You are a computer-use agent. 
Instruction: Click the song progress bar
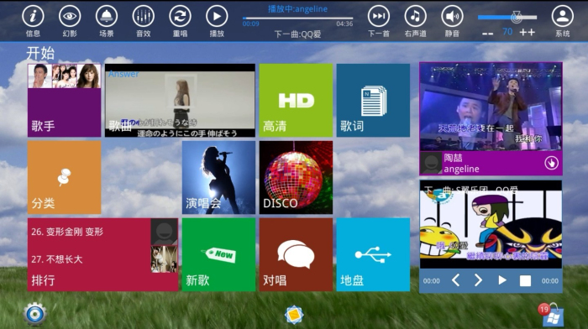297,18
